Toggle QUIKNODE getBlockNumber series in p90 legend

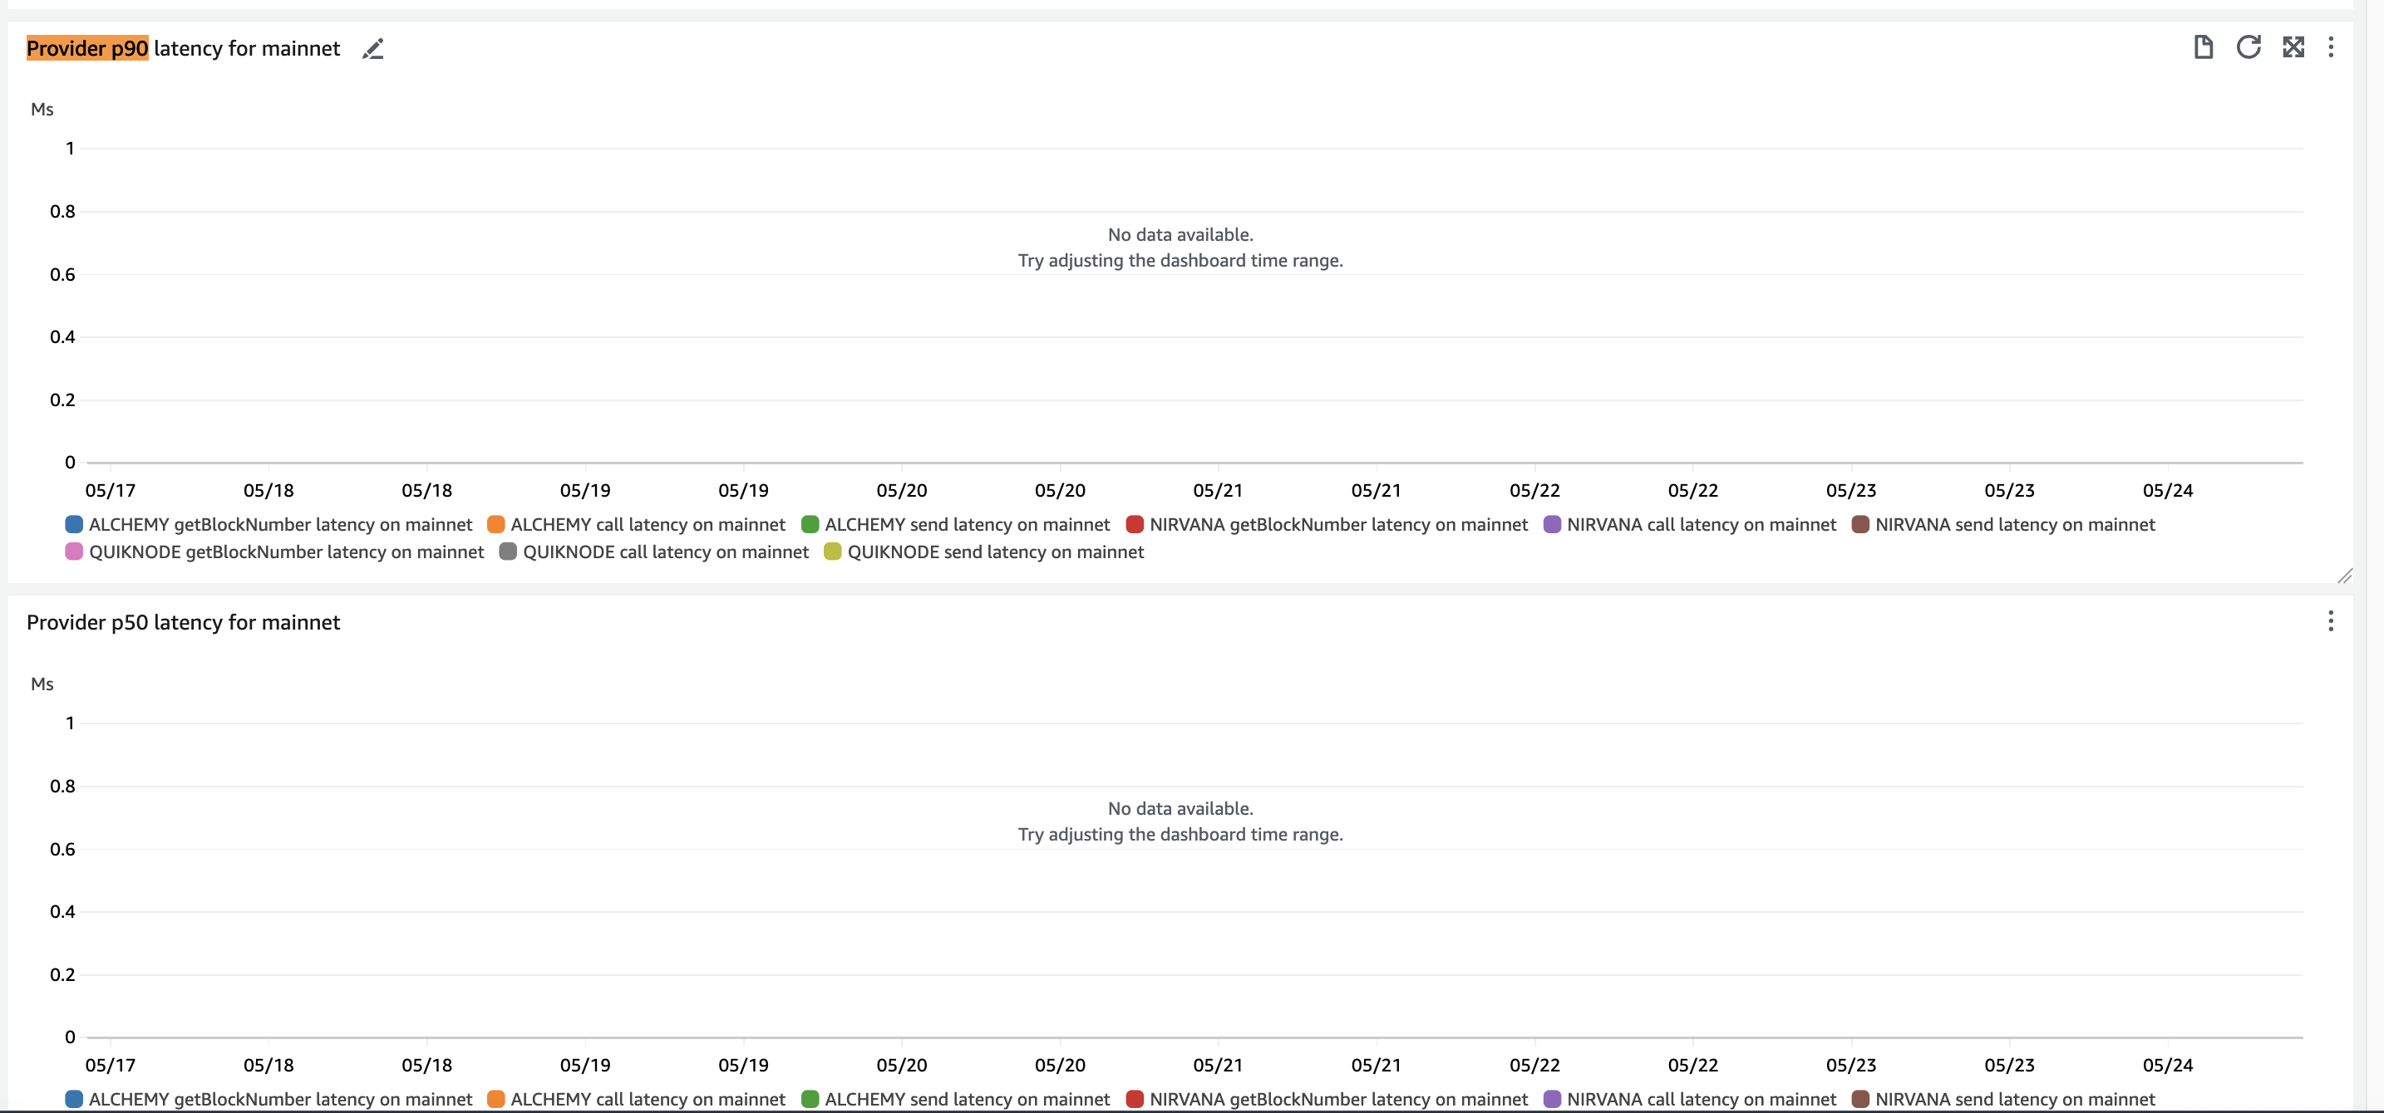point(275,552)
